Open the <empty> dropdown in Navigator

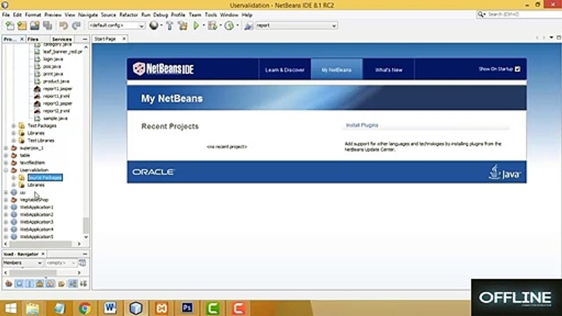pos(61,263)
